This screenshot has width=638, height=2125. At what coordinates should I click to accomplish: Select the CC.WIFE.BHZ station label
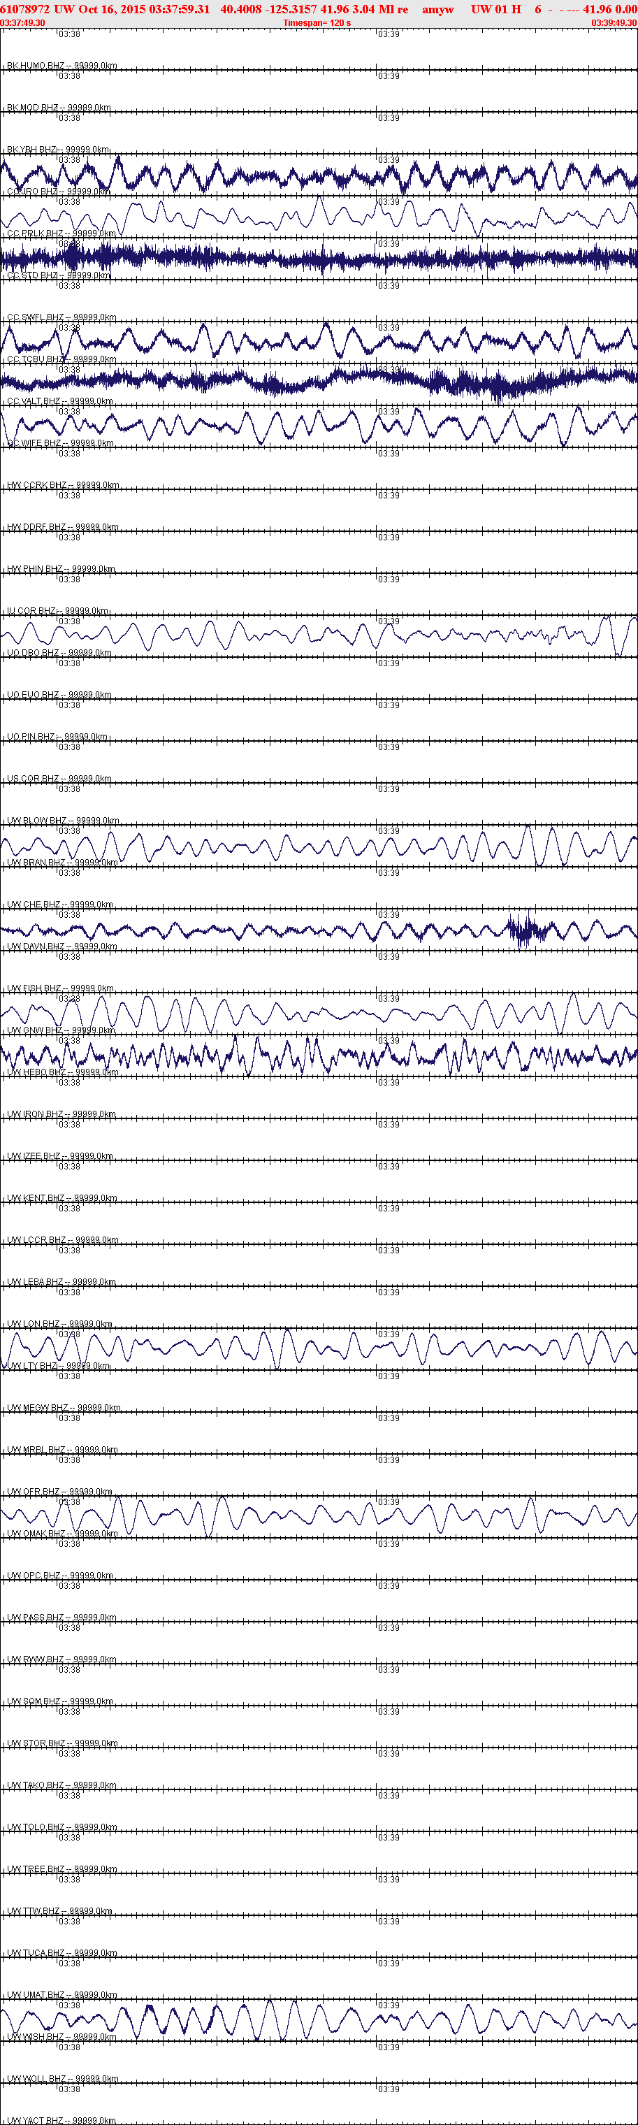pyautogui.click(x=60, y=444)
